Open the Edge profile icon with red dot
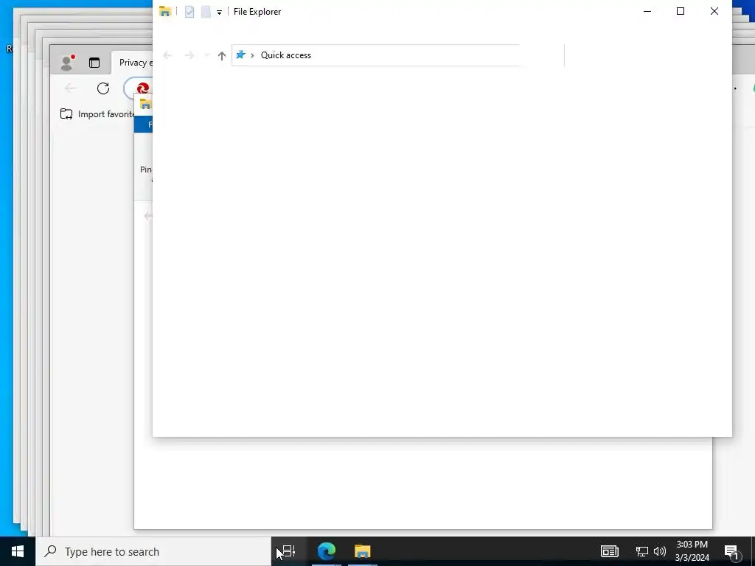The width and height of the screenshot is (755, 566). coord(68,63)
